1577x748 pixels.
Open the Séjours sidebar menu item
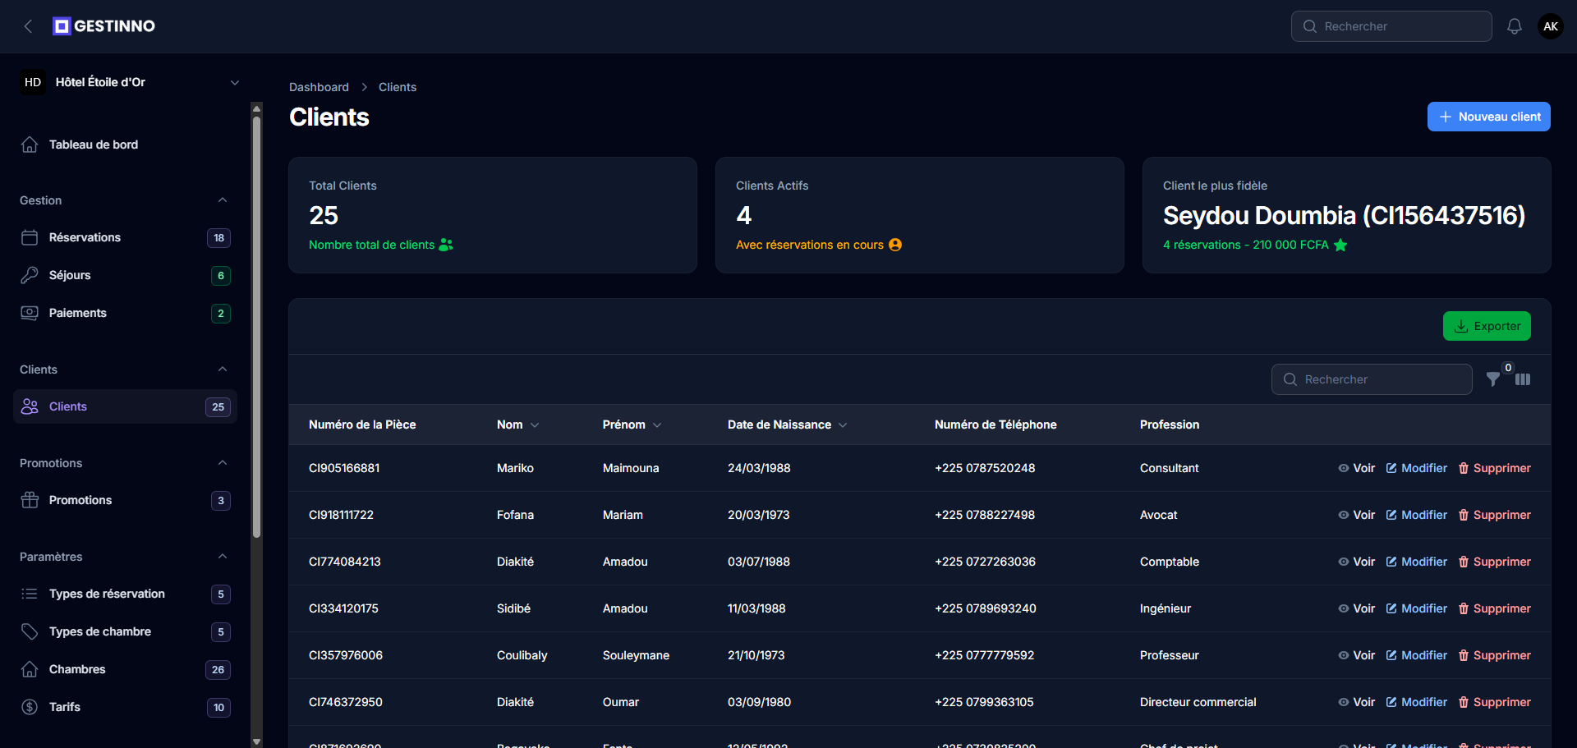125,275
